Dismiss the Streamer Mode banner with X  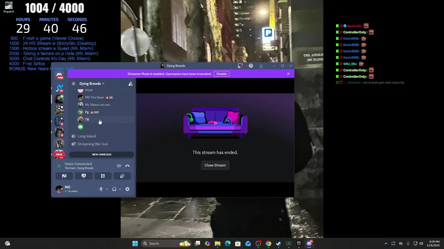tap(288, 74)
